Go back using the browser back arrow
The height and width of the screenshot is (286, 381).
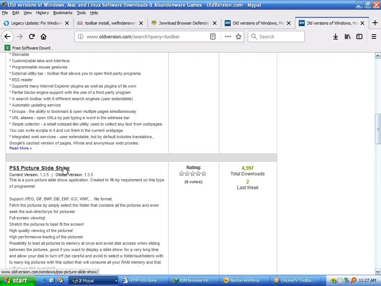pyautogui.click(x=7, y=36)
